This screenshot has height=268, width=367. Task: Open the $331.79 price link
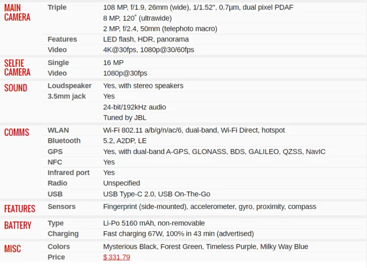[116, 257]
